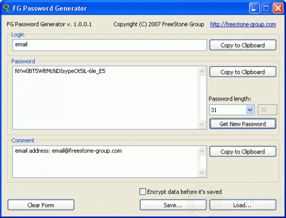This screenshot has height=218, width=286.
Task: Click the Comment box scroll down arrow
Action: [x=202, y=172]
